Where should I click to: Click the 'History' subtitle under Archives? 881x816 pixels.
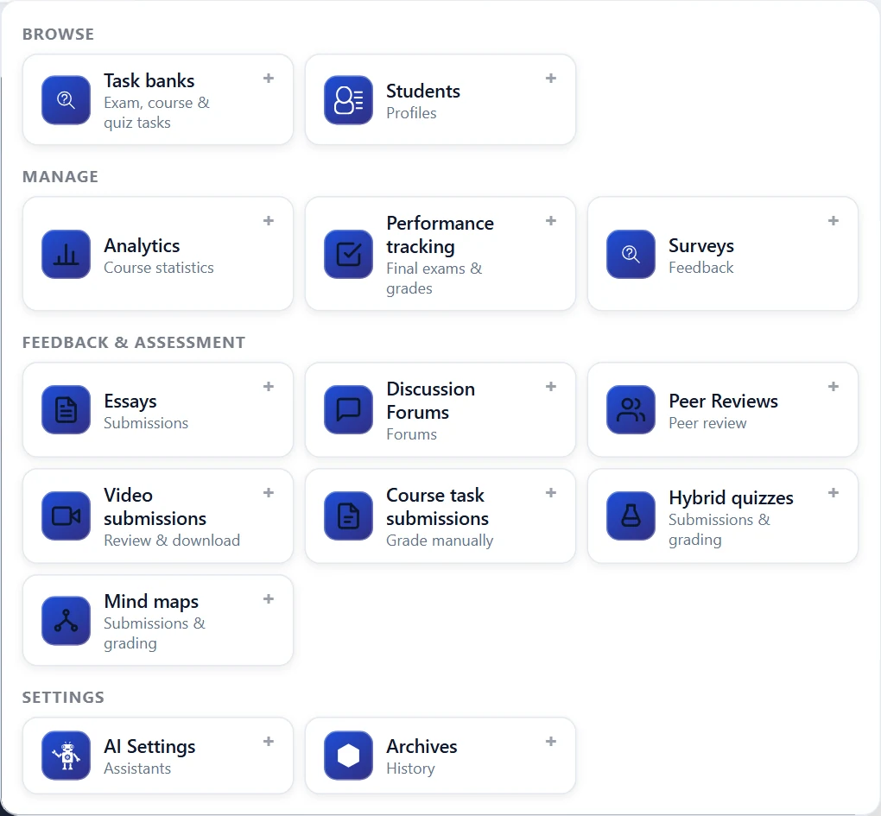[410, 769]
